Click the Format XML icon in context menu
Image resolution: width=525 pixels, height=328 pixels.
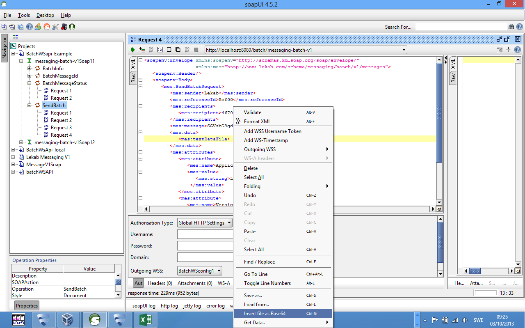click(238, 121)
